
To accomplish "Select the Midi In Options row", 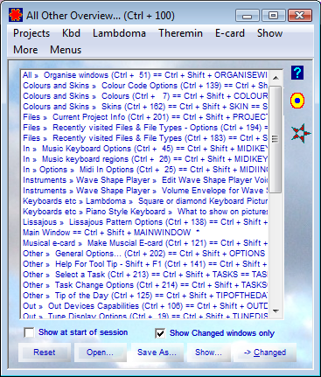I will click(145, 170).
